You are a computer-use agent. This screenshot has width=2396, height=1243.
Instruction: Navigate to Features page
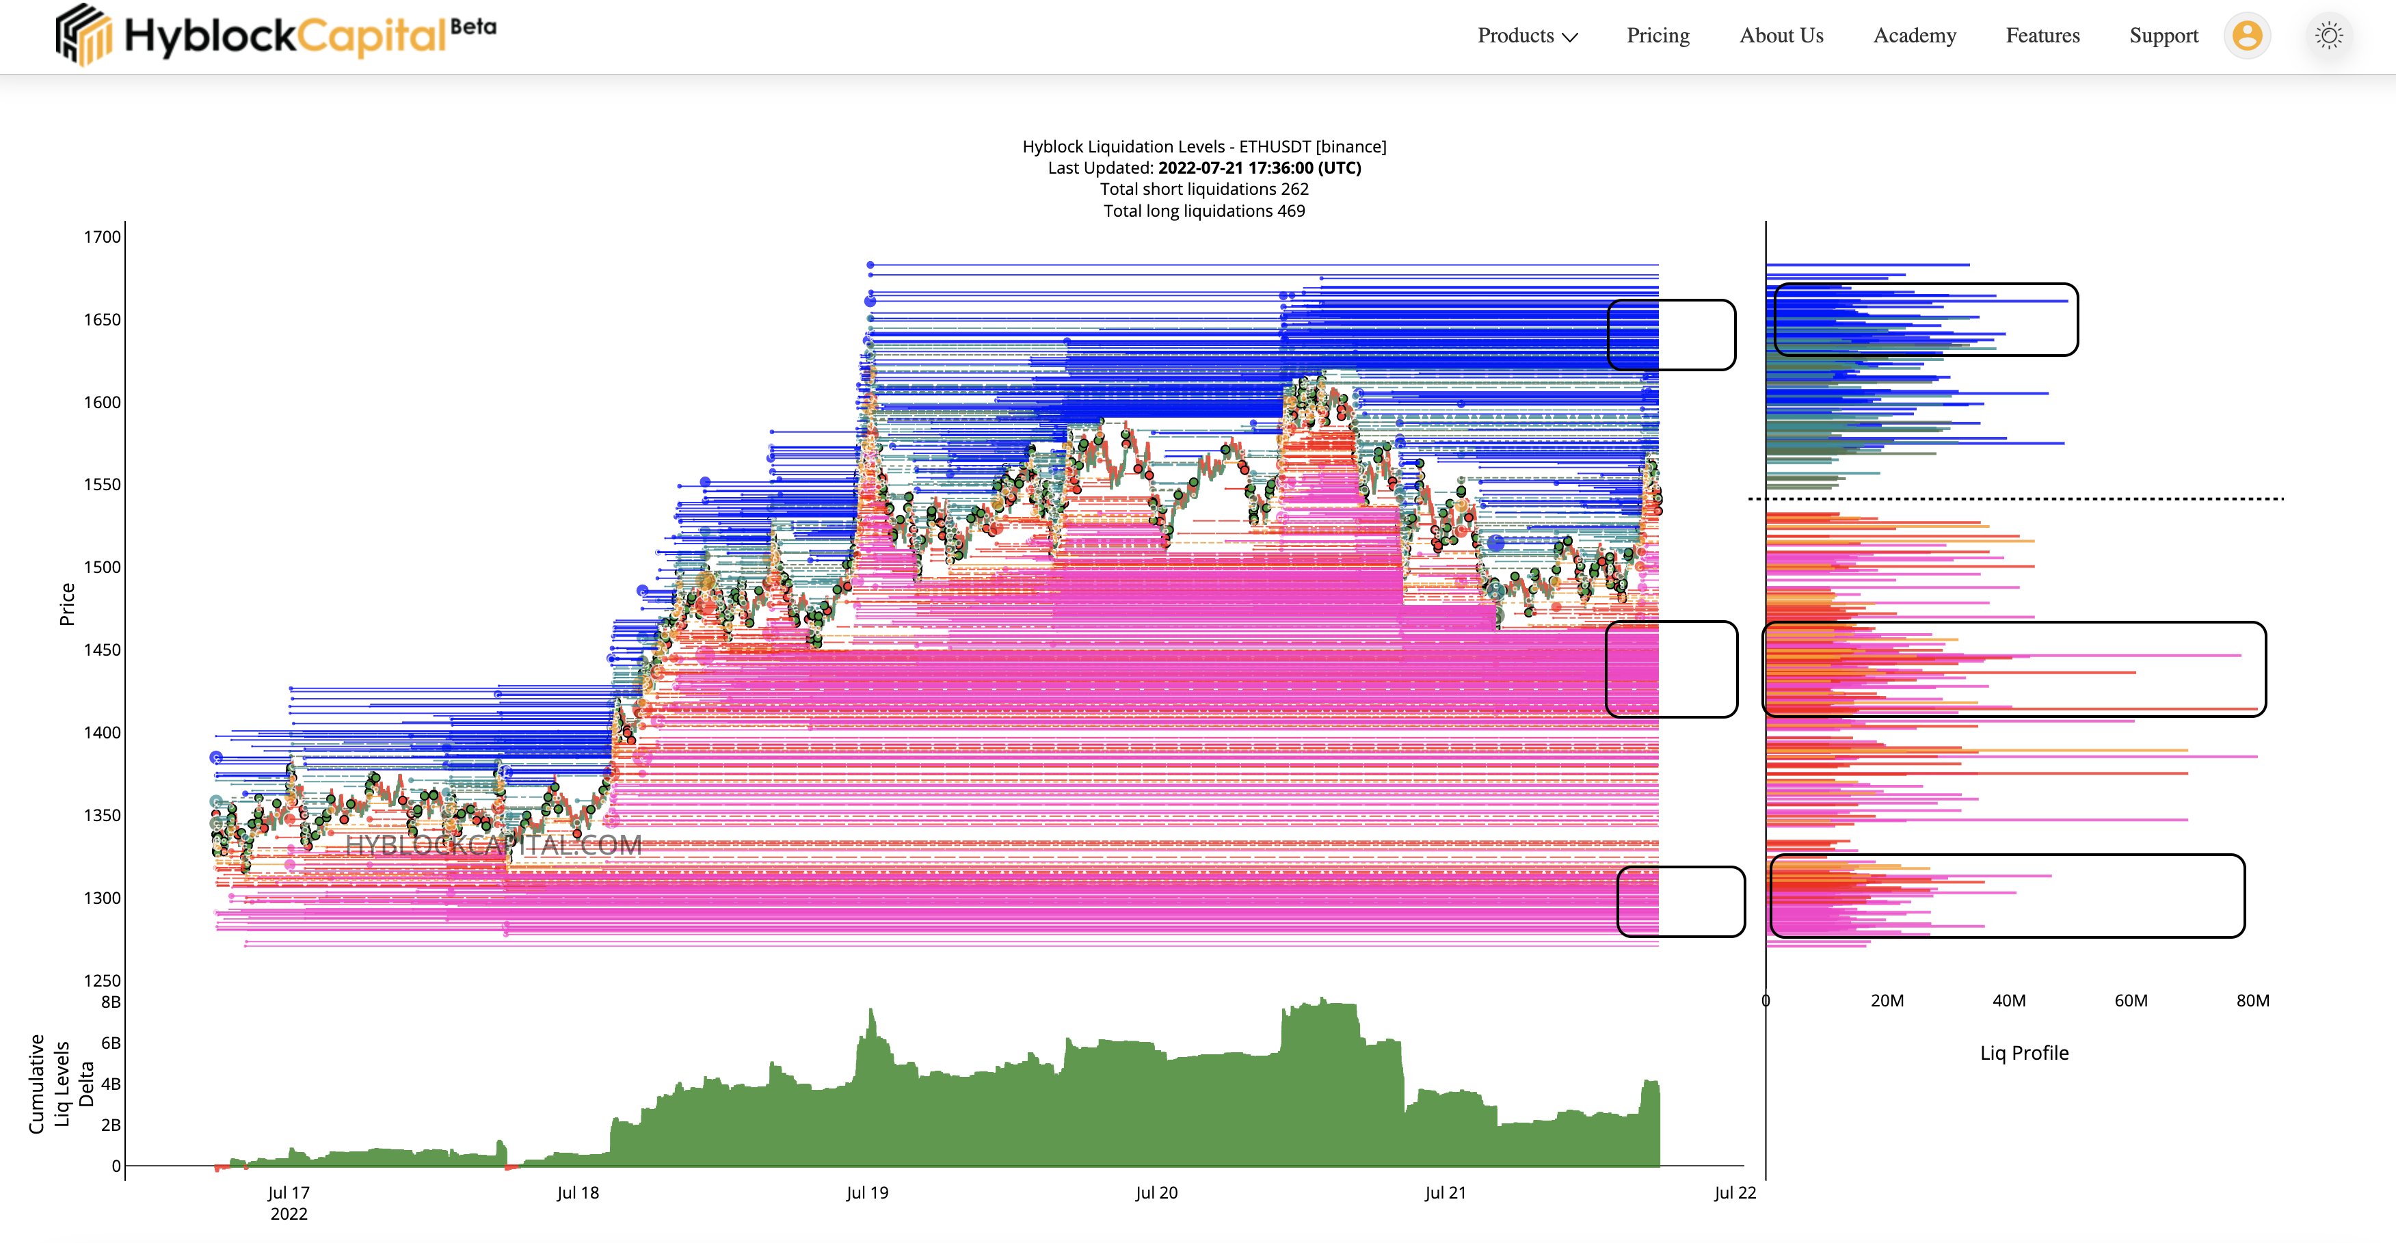click(2042, 36)
